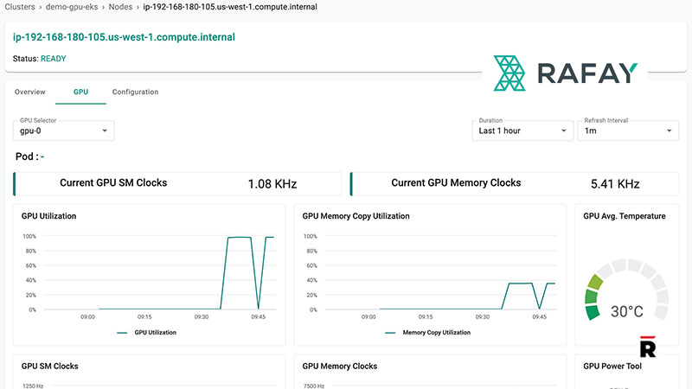Click the 30°C temperature reading
The image size is (692, 389).
626,311
